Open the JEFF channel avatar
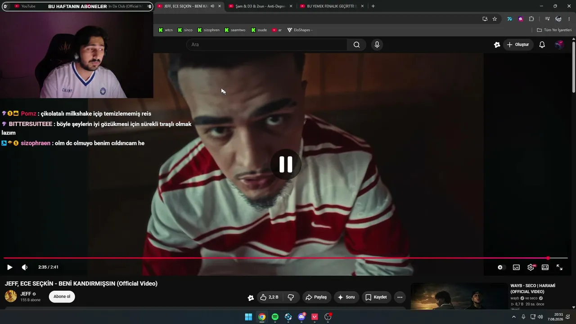The width and height of the screenshot is (576, 324). coord(11,296)
